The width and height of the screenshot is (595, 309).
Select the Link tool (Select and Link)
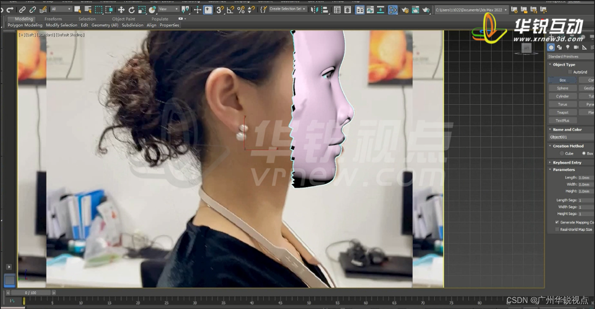click(x=22, y=9)
